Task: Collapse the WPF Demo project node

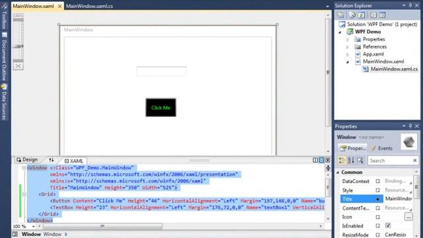Action: pos(340,32)
